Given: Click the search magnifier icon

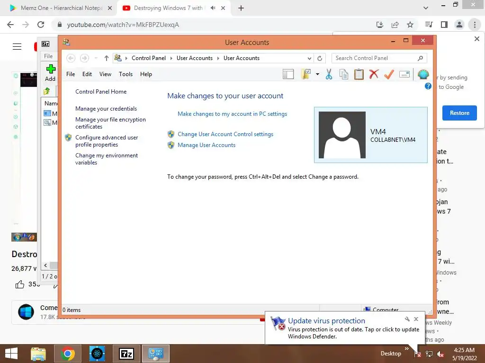Looking at the screenshot, I should tap(420, 58).
